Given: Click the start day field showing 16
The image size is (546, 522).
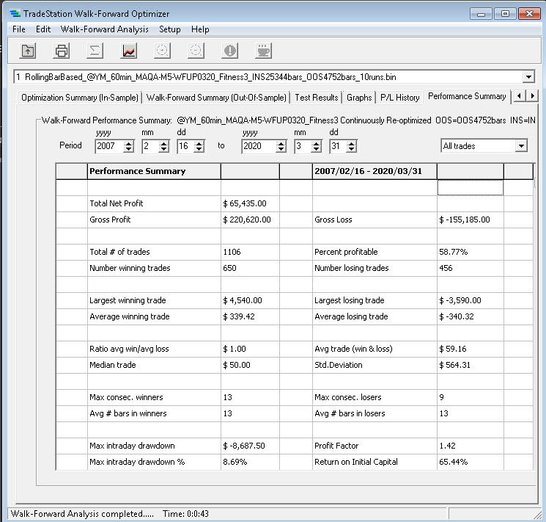Looking at the screenshot, I should pos(185,146).
